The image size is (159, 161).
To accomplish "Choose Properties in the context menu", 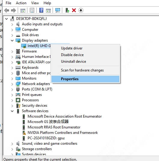I will click(85, 79).
